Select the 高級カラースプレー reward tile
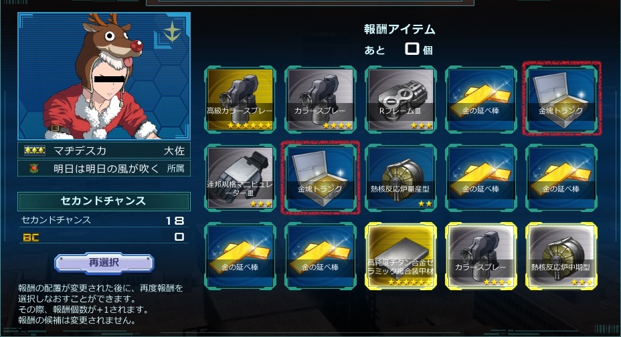 [240, 100]
